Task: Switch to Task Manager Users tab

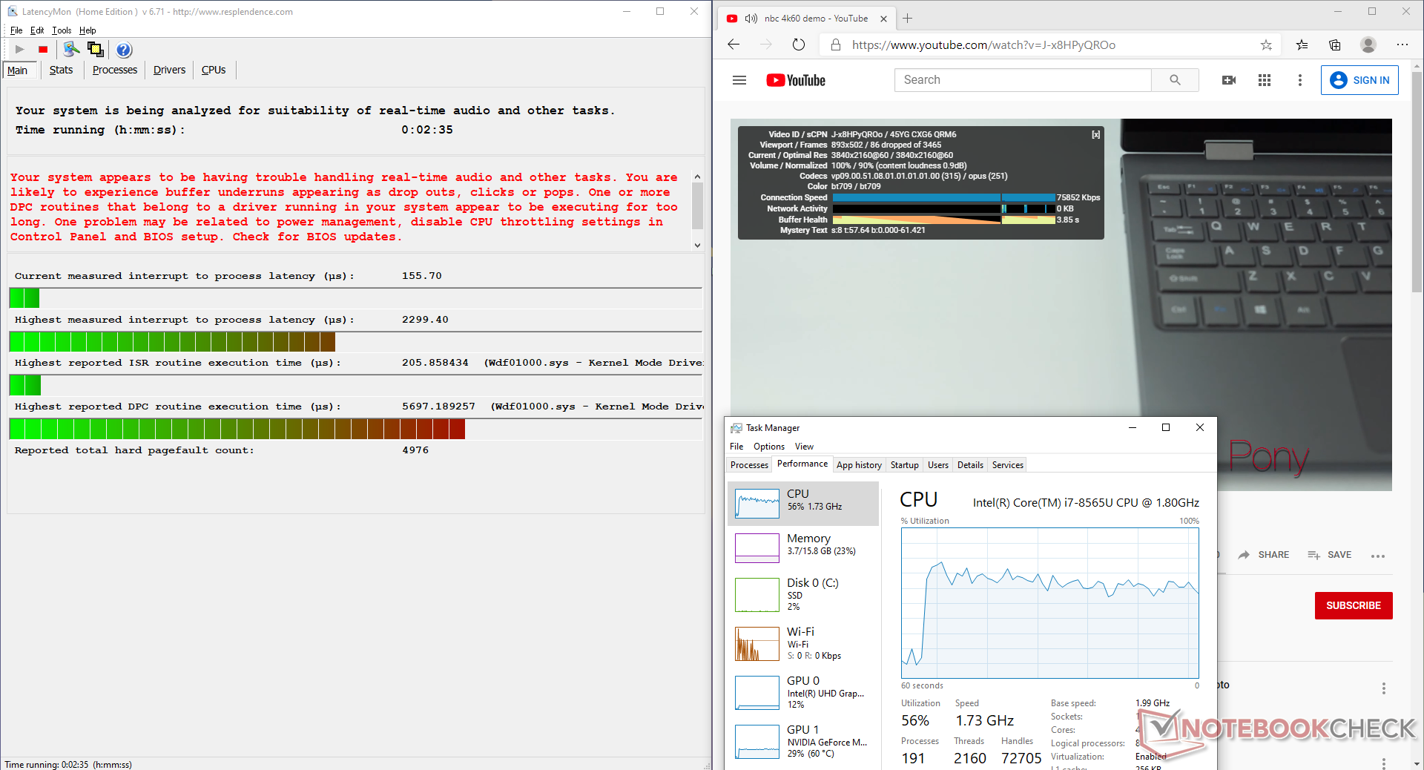Action: (937, 465)
